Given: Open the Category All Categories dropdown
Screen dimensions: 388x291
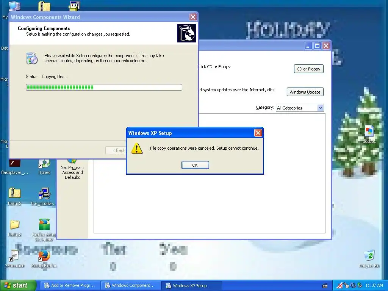Looking at the screenshot, I should (x=320, y=108).
